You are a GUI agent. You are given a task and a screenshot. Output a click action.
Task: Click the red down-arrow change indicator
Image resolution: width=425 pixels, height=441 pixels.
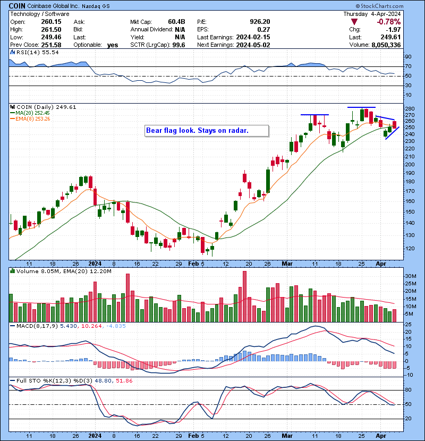[x=354, y=22]
